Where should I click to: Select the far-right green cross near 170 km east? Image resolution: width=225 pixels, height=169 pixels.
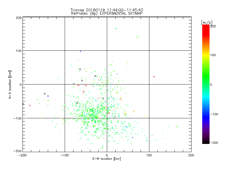click(177, 126)
